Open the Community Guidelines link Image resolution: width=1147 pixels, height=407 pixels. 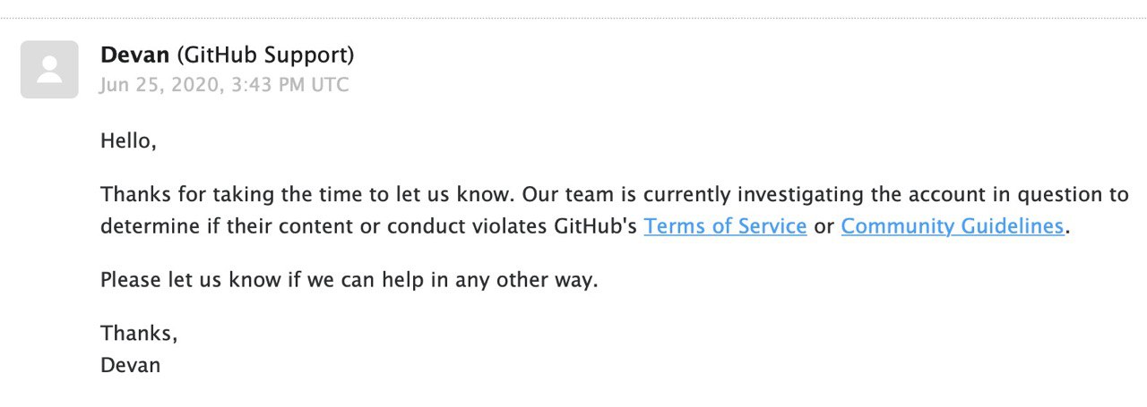[x=953, y=226]
